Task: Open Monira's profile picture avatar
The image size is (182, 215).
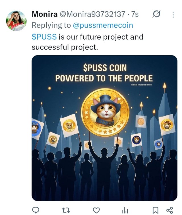Action: point(16,21)
